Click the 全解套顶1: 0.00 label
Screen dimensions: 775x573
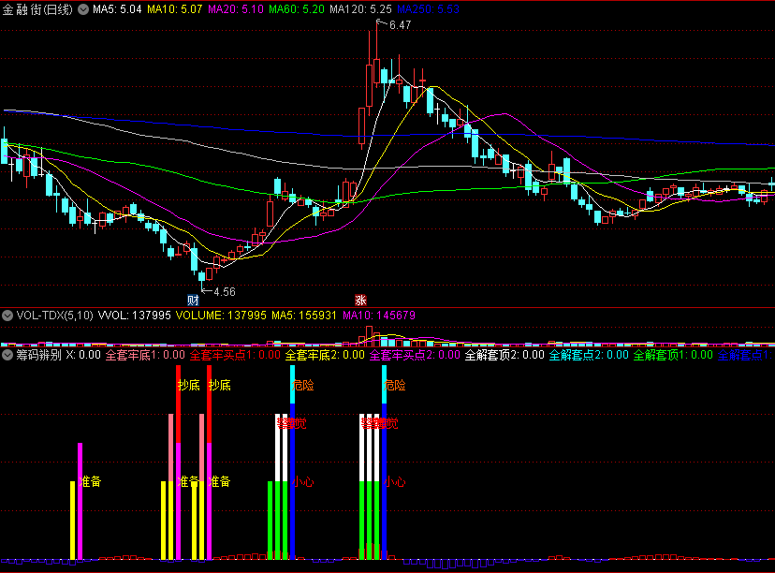pyautogui.click(x=673, y=355)
